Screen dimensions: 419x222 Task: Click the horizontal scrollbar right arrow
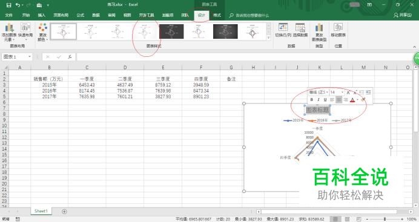coord(411,212)
